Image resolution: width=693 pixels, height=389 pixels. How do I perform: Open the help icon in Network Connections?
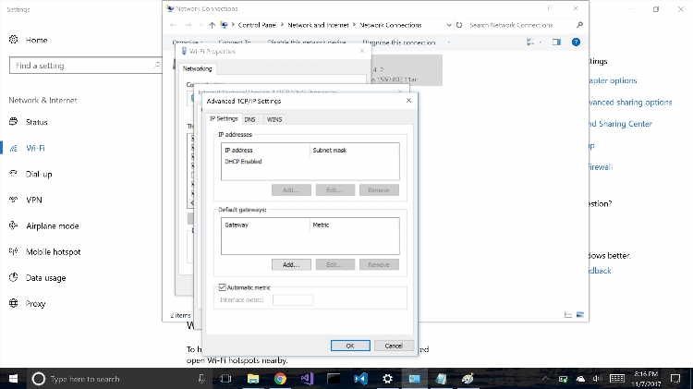[576, 42]
